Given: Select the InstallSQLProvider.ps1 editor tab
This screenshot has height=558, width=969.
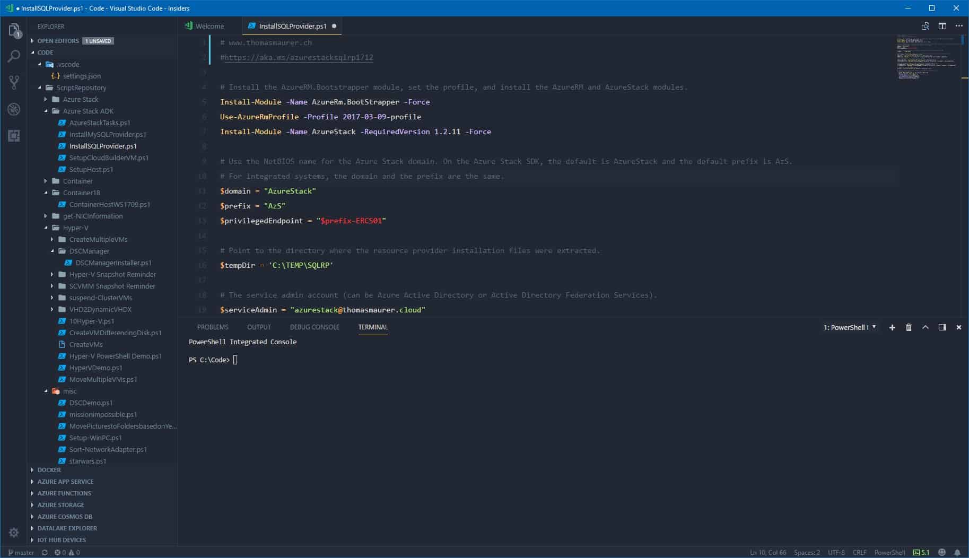Looking at the screenshot, I should tap(293, 26).
